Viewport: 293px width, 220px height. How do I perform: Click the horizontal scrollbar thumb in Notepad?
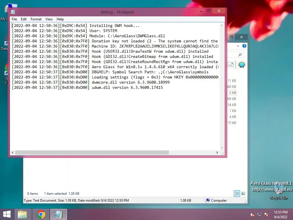(x=92, y=153)
